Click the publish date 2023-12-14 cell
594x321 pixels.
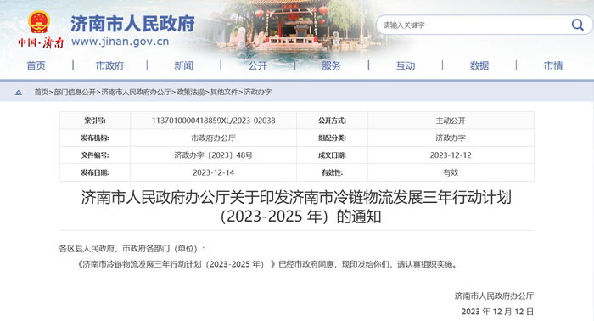point(214,172)
